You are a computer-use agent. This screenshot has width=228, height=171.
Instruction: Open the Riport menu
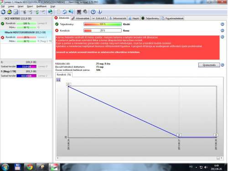30,6
